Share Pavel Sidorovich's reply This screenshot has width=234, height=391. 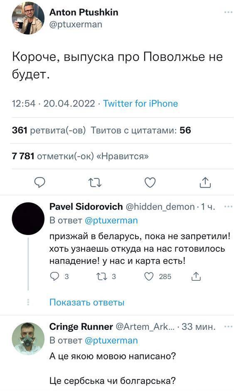tap(196, 276)
